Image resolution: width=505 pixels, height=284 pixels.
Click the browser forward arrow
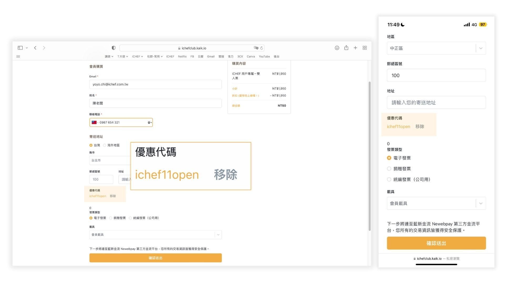tap(44, 48)
